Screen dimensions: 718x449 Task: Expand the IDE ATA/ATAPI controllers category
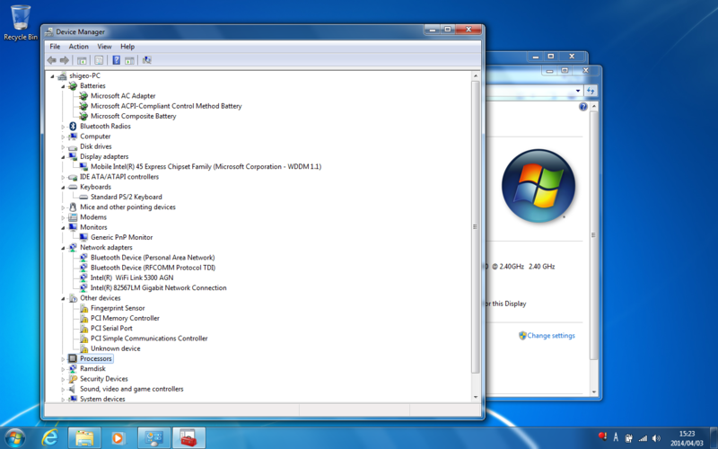pos(63,177)
